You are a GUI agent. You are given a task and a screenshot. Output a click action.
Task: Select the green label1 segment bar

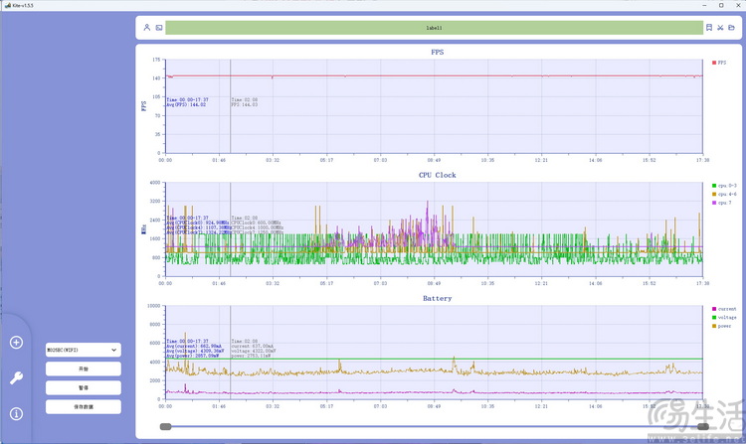(x=434, y=28)
